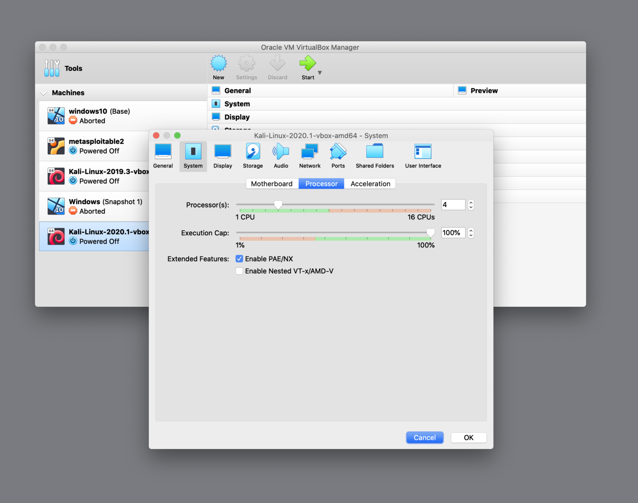
Task: Enable Nested VT-x/AMD-V checkbox
Action: (x=239, y=271)
